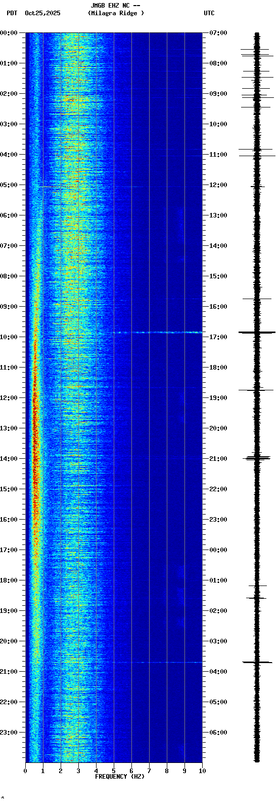The height and width of the screenshot is (803, 279).
Task: Click the seismogram spike just before 04:00 UTC
Action: (257, 662)
